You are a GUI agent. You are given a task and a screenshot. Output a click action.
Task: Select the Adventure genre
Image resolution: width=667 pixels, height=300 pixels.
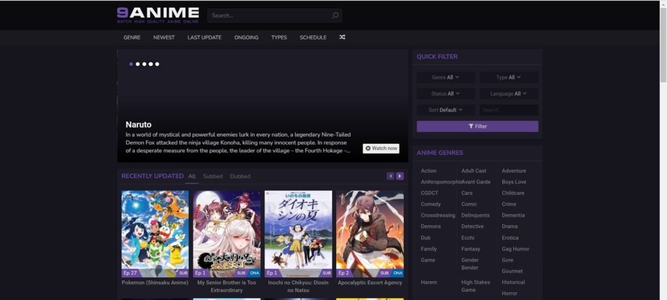(x=514, y=170)
